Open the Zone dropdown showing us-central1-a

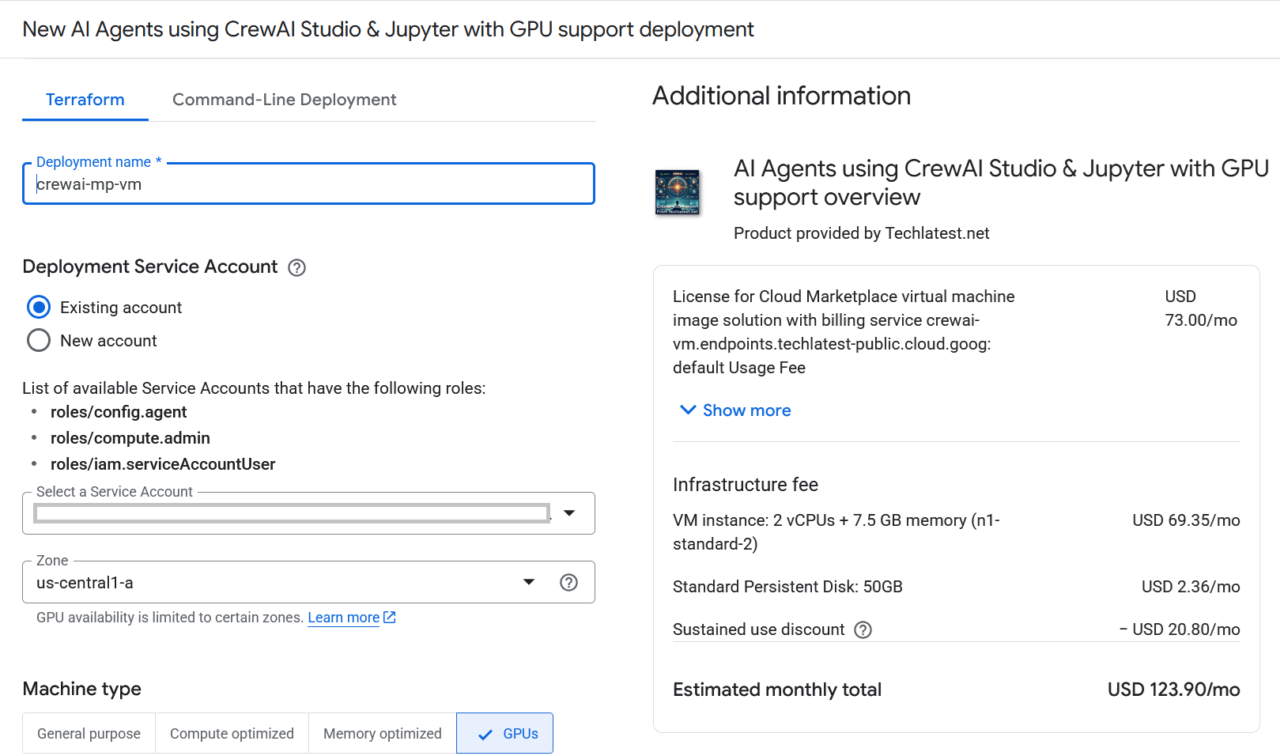coord(308,583)
